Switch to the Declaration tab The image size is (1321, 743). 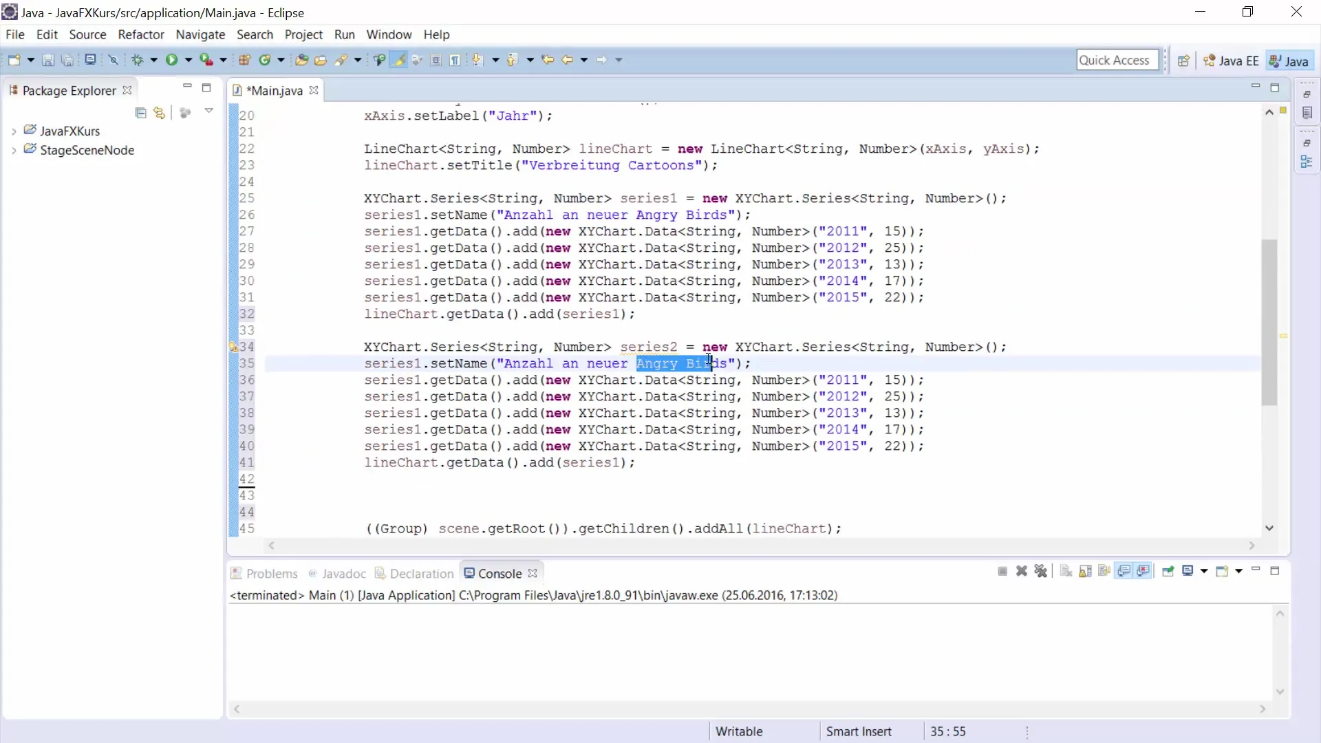click(415, 574)
